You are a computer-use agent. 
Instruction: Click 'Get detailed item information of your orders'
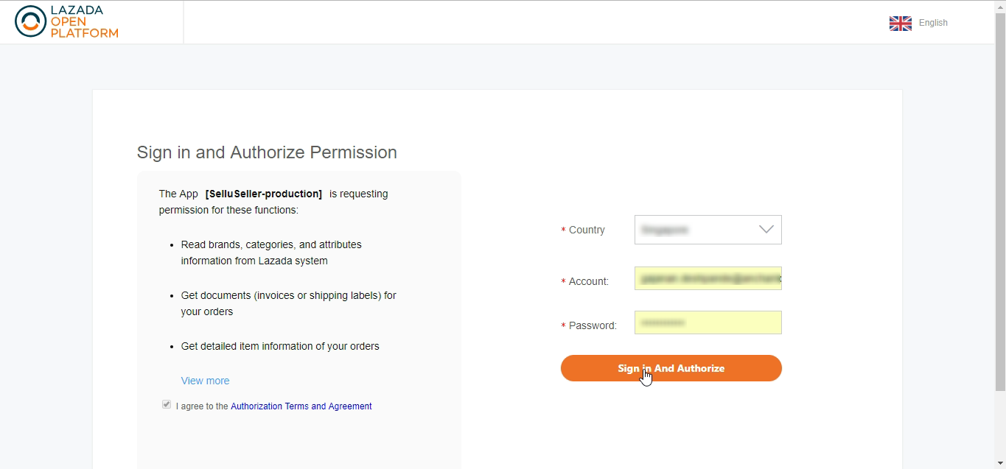pos(280,346)
